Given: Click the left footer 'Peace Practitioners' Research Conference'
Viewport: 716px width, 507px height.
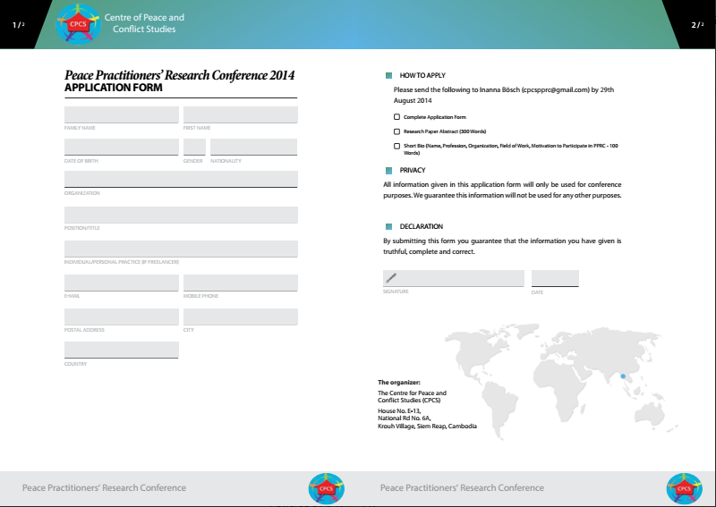Looking at the screenshot, I should click(104, 488).
